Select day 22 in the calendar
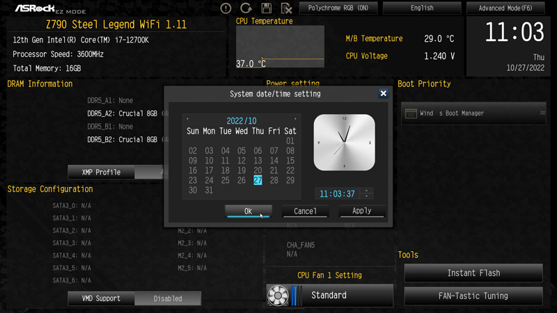Viewport: 557px width, 313px height. tap(290, 170)
